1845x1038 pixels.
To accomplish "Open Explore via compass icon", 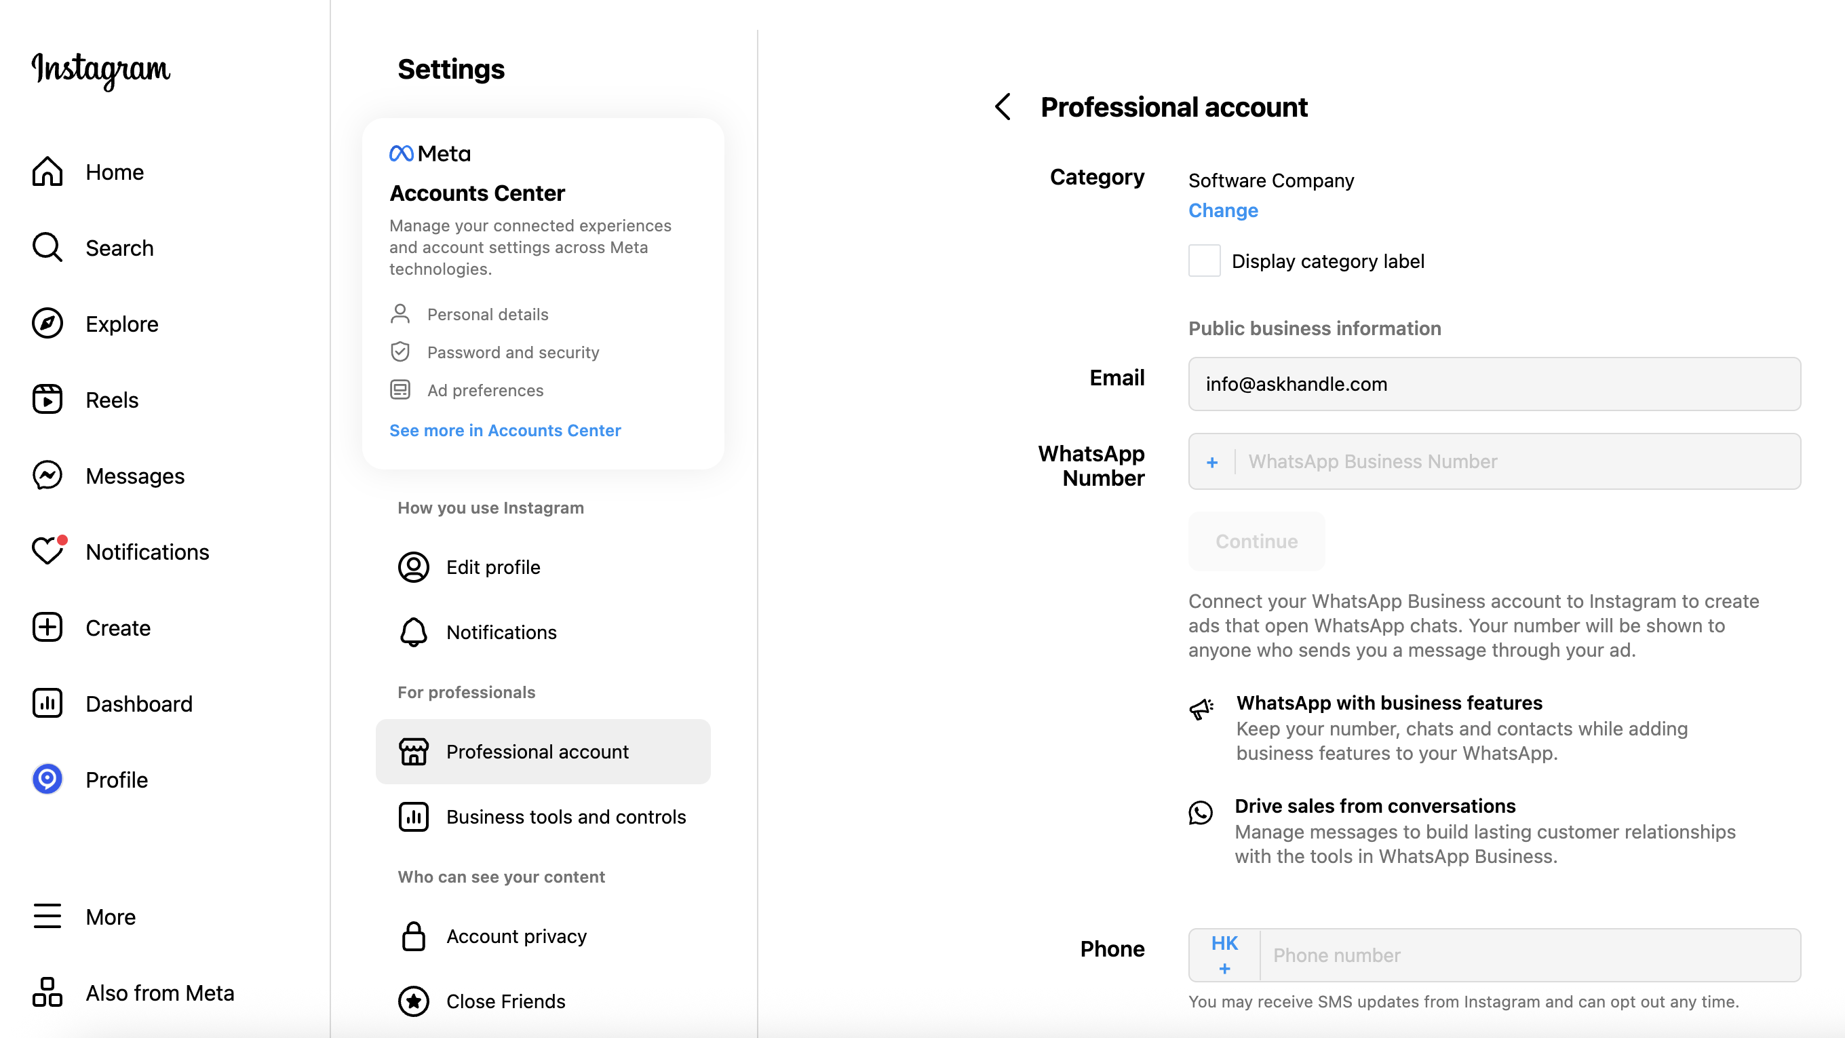I will click(x=47, y=324).
